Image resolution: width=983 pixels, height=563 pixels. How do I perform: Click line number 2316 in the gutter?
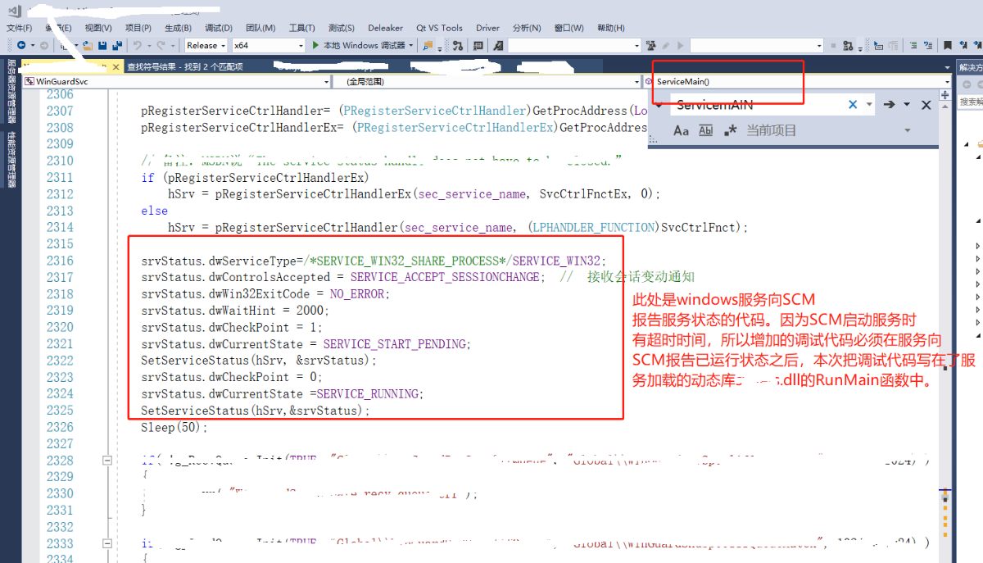[x=61, y=261]
